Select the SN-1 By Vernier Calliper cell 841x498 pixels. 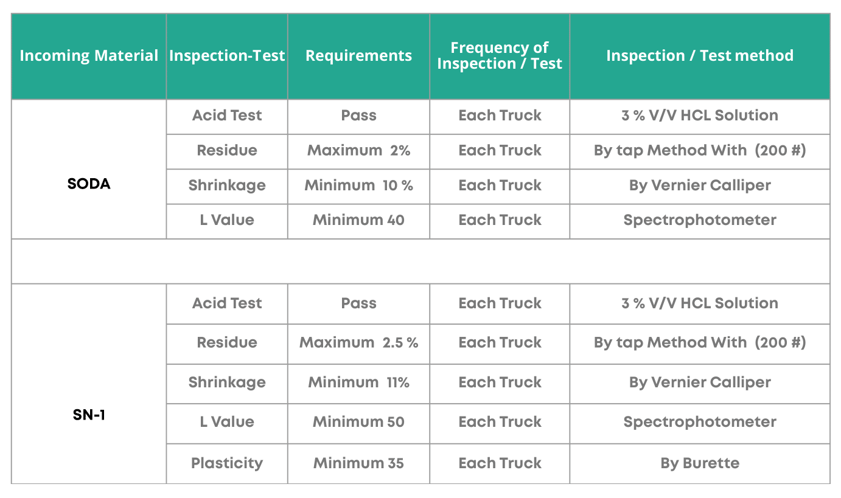click(x=700, y=382)
